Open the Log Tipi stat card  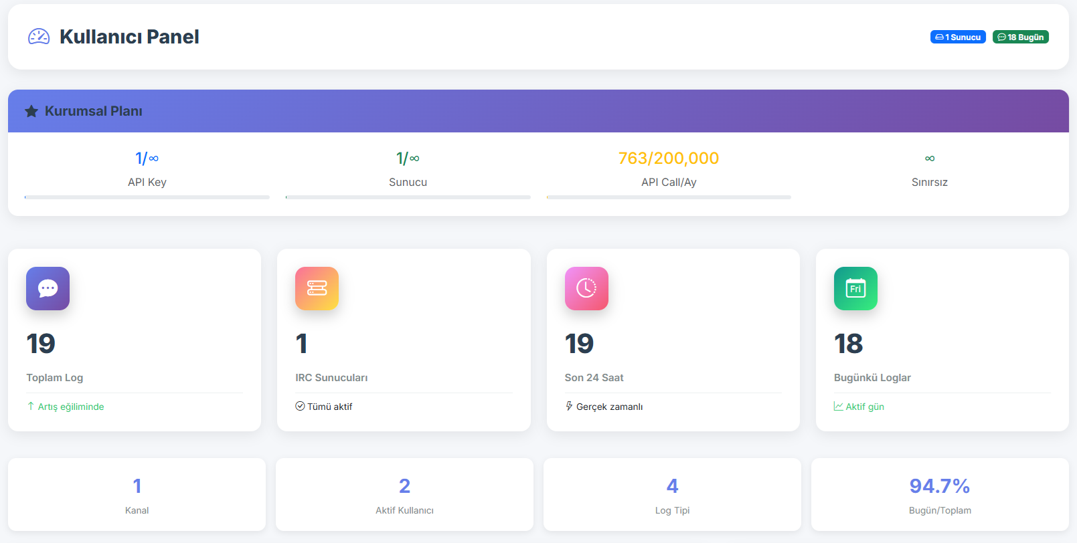pos(672,495)
